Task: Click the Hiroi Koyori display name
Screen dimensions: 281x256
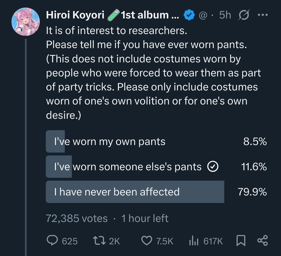Action: click(x=75, y=15)
